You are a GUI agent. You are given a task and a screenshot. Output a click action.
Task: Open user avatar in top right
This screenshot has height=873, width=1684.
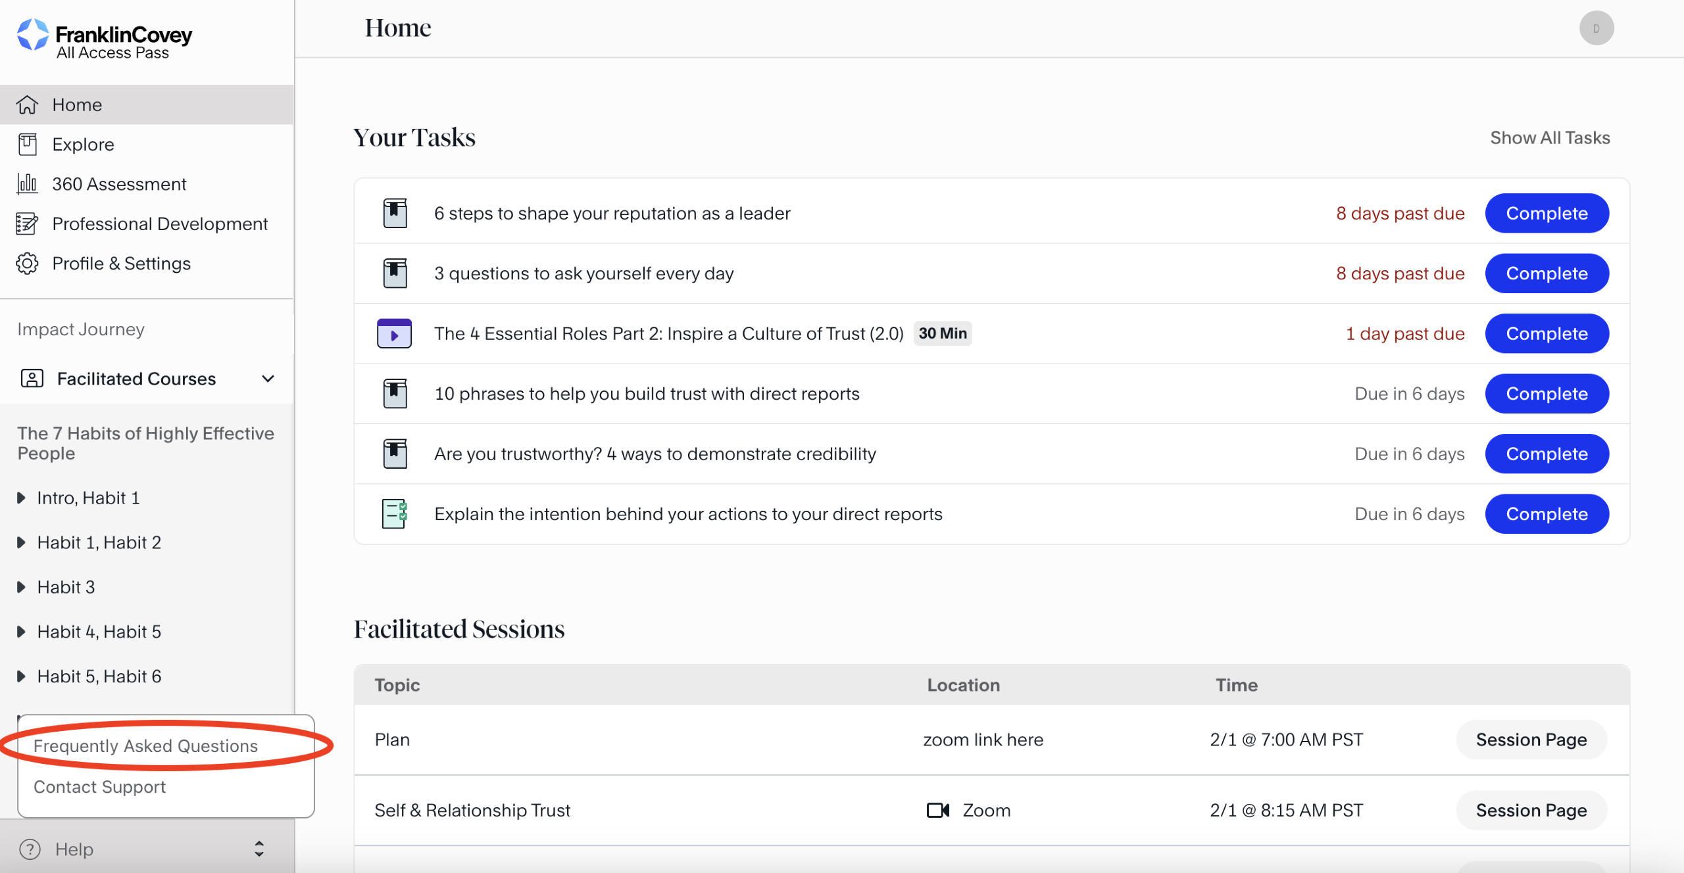tap(1596, 28)
